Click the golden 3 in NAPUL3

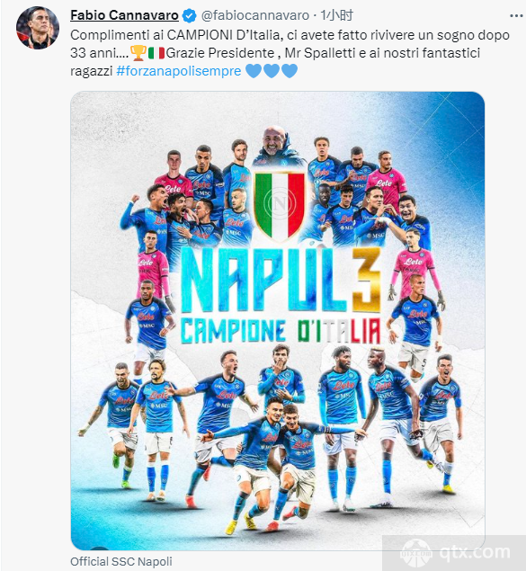tap(365, 281)
